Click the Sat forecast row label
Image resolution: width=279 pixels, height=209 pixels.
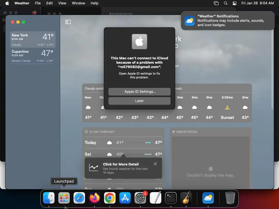tap(88, 154)
